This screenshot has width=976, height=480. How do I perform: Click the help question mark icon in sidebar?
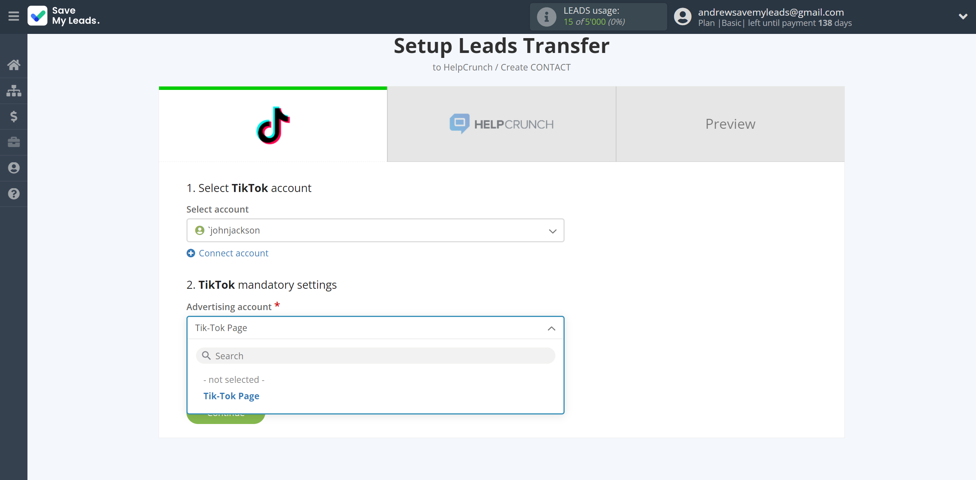coord(14,194)
